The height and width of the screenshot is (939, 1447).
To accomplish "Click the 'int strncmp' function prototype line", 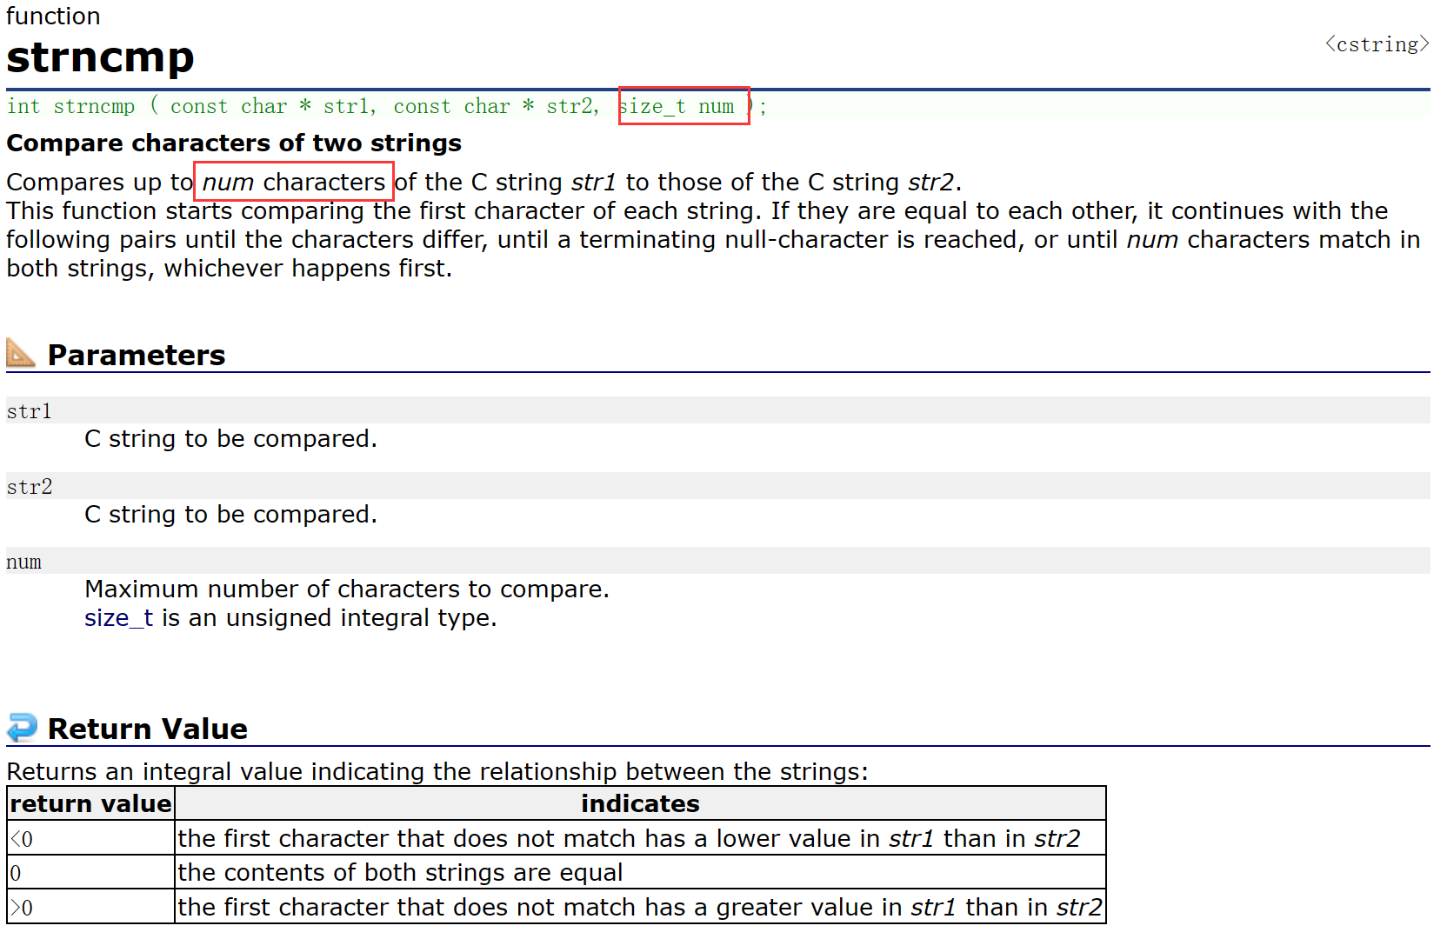I will [387, 106].
